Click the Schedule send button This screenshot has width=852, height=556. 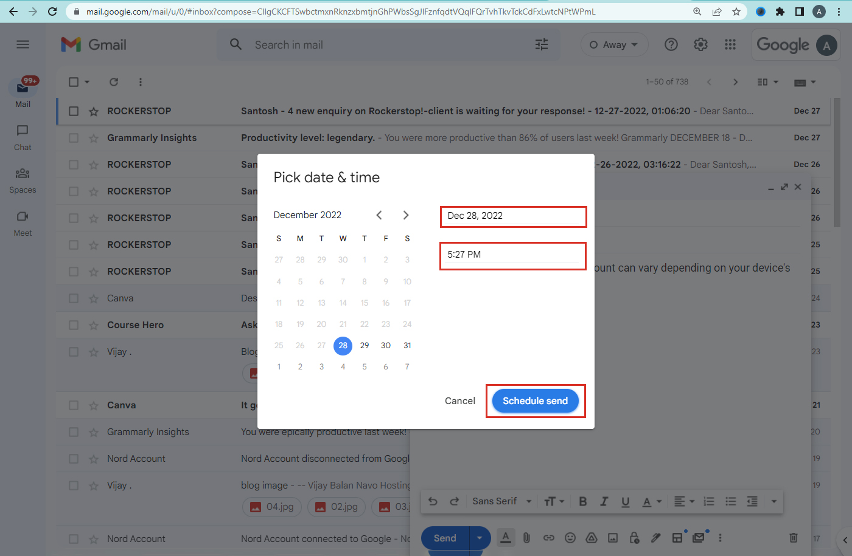click(536, 401)
